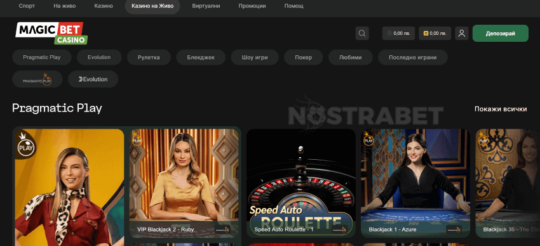Go to the Спорт section
The width and height of the screenshot is (540, 246).
tap(27, 6)
